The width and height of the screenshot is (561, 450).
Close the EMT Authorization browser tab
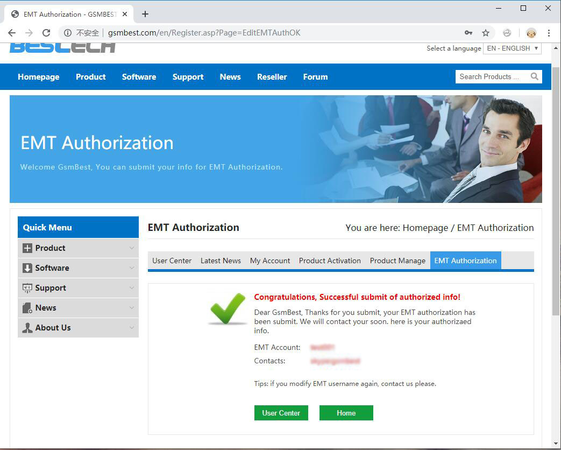click(x=125, y=15)
